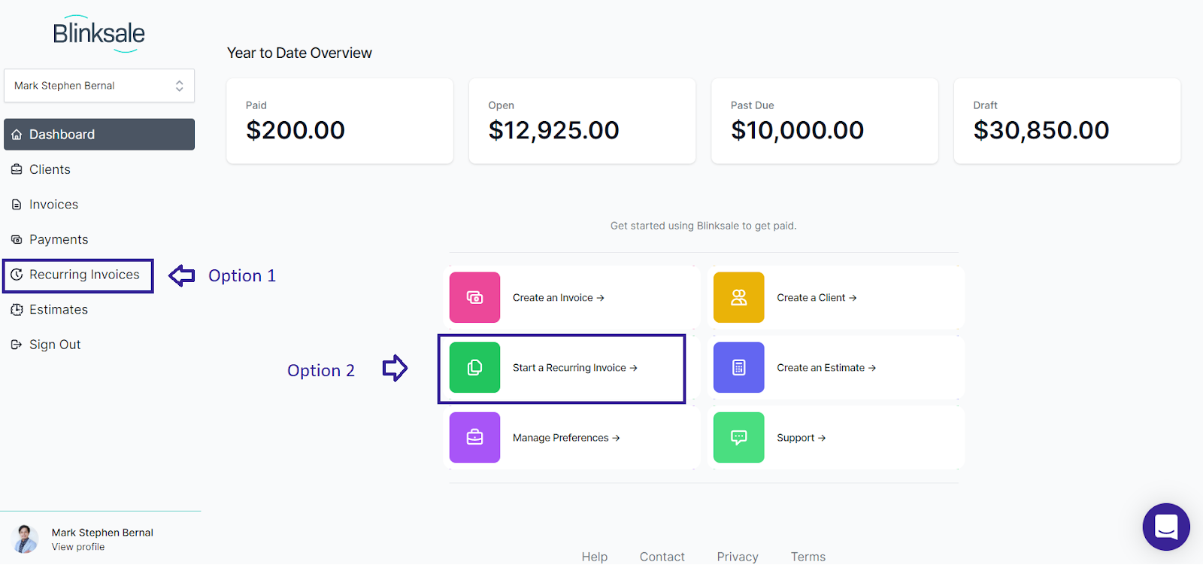Open the Payments section
The width and height of the screenshot is (1203, 568).
point(59,240)
